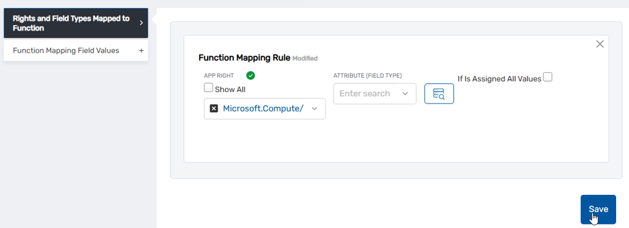Check If Is Assigned All Values

pos(547,77)
